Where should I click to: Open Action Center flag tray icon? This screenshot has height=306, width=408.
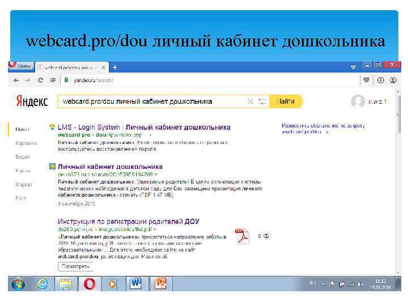(x=332, y=284)
